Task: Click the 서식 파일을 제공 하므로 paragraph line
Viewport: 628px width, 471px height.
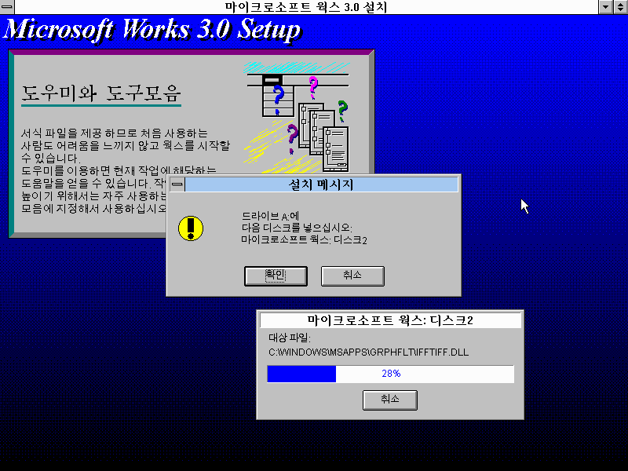Action: (x=115, y=133)
